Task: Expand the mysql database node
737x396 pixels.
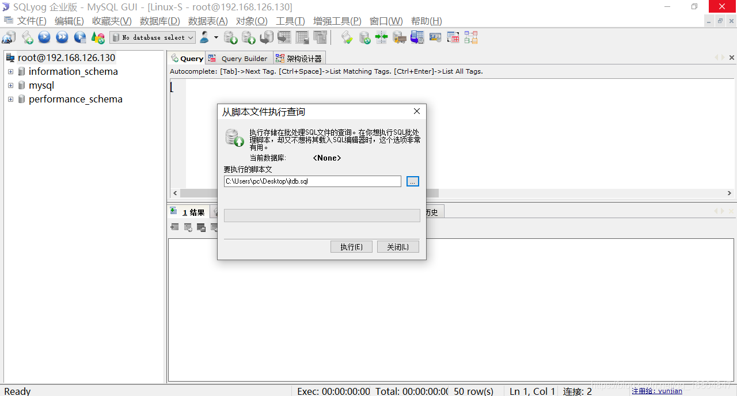Action: tap(10, 85)
